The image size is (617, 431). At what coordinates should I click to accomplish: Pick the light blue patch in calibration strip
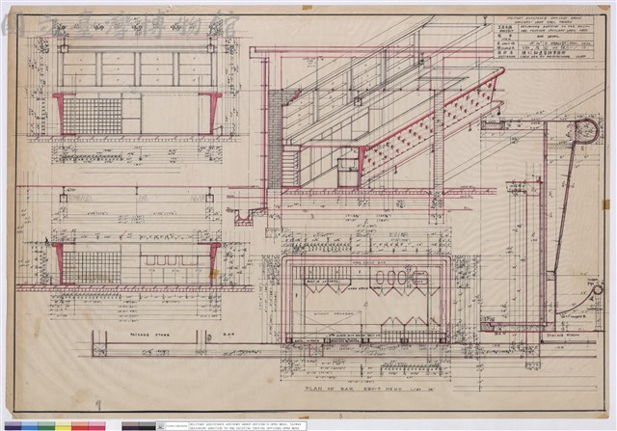pyautogui.click(x=30, y=426)
